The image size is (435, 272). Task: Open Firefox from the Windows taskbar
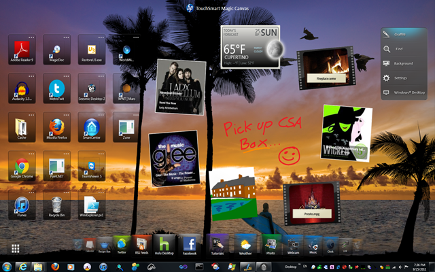pos(55,267)
